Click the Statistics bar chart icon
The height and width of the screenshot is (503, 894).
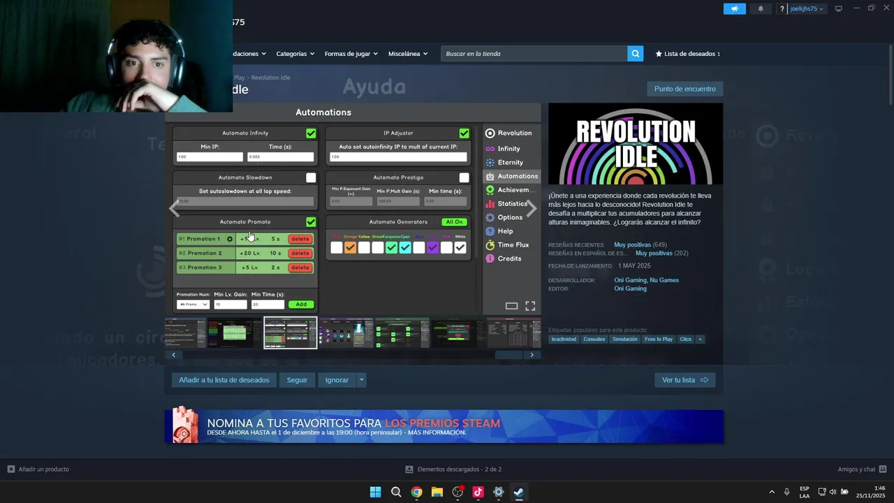490,204
